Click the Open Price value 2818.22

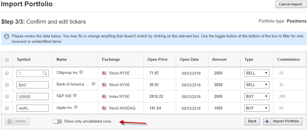click(156, 97)
